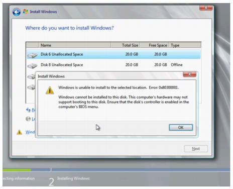Click OK in the error dialog

tap(181, 127)
